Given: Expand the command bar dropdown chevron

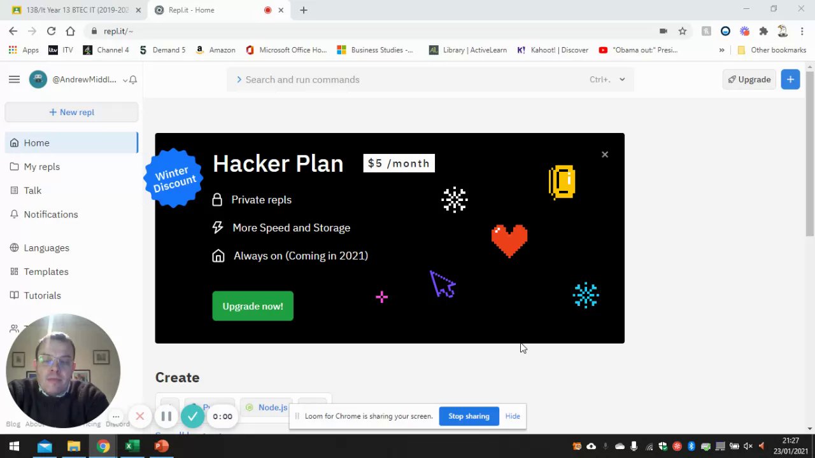Looking at the screenshot, I should click(622, 80).
